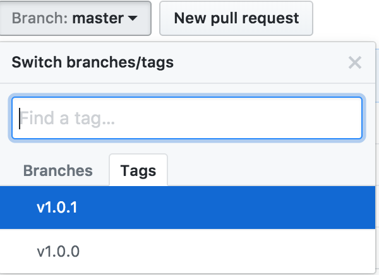Choose the v1.0.1 tag
This screenshot has height=275, width=379.
click(188, 208)
